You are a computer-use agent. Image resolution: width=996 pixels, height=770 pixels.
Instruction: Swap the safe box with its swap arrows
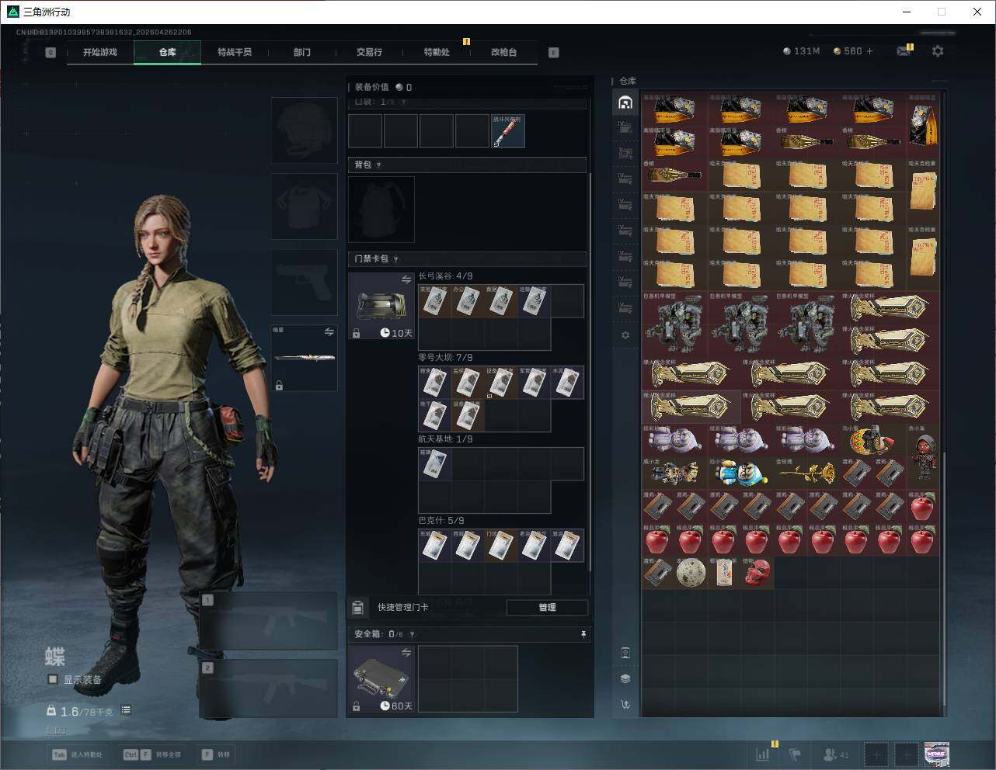pyautogui.click(x=406, y=653)
